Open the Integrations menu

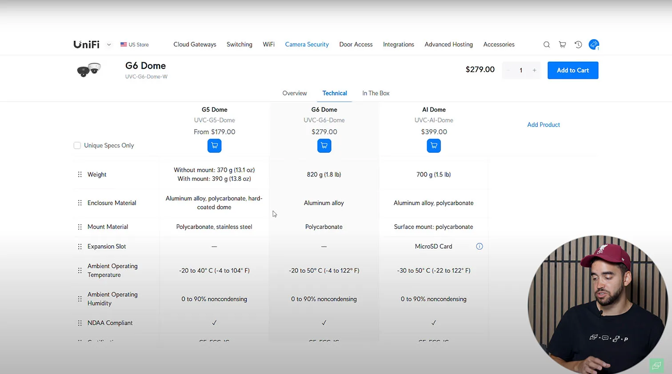(x=399, y=44)
